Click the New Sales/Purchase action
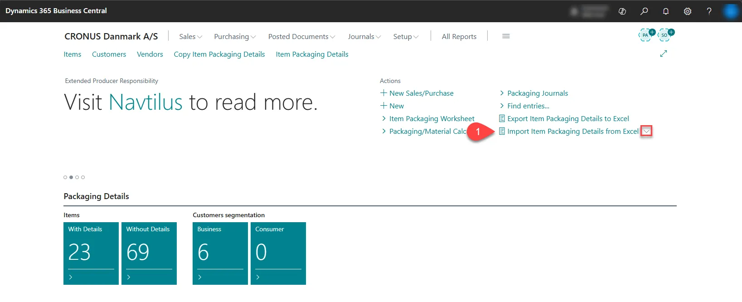Screen dimensions: 742x302 pos(417,93)
